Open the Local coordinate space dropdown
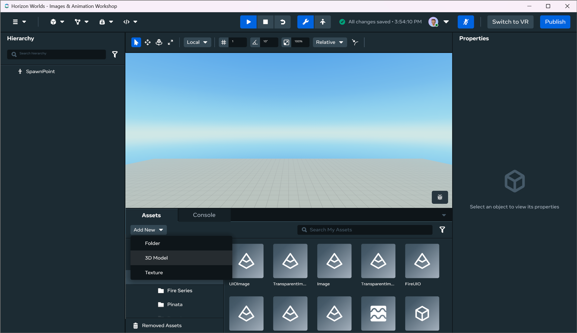 pos(197,42)
